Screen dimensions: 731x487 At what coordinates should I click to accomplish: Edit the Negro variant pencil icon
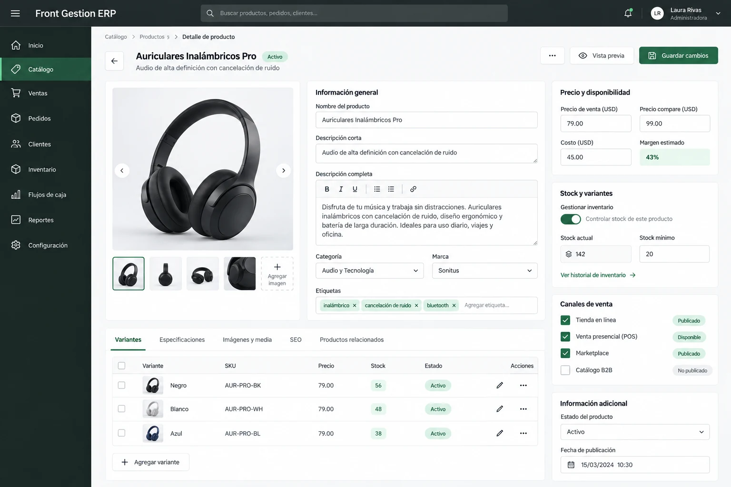coord(500,385)
